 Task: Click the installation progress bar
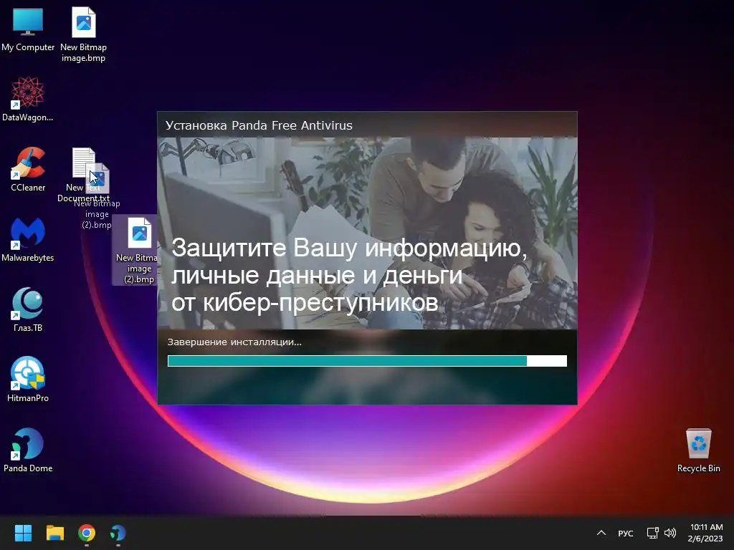pos(367,361)
